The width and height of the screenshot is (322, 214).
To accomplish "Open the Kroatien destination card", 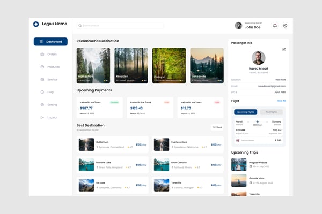I will 131,65.
